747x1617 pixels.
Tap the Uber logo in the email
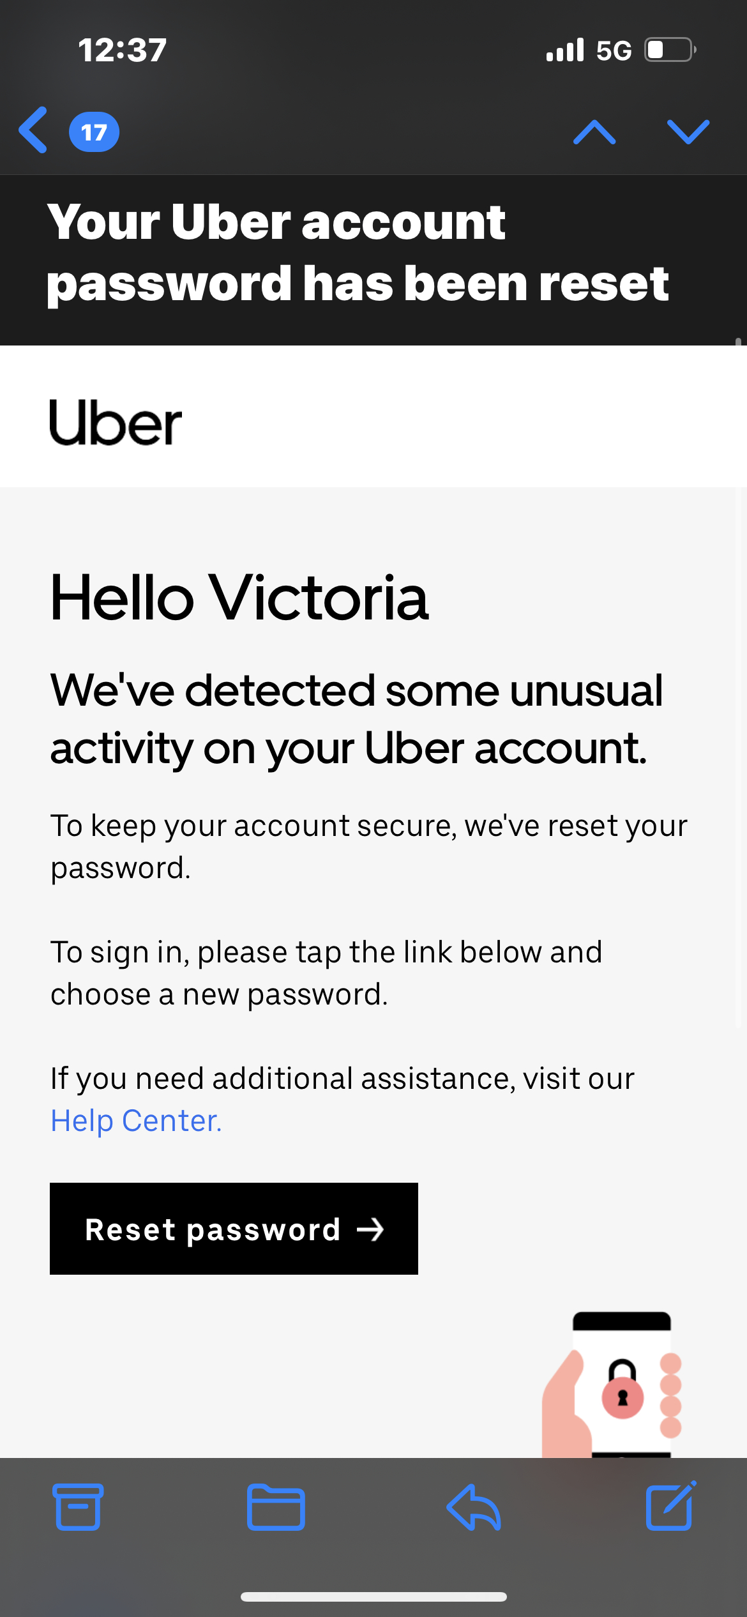[116, 422]
